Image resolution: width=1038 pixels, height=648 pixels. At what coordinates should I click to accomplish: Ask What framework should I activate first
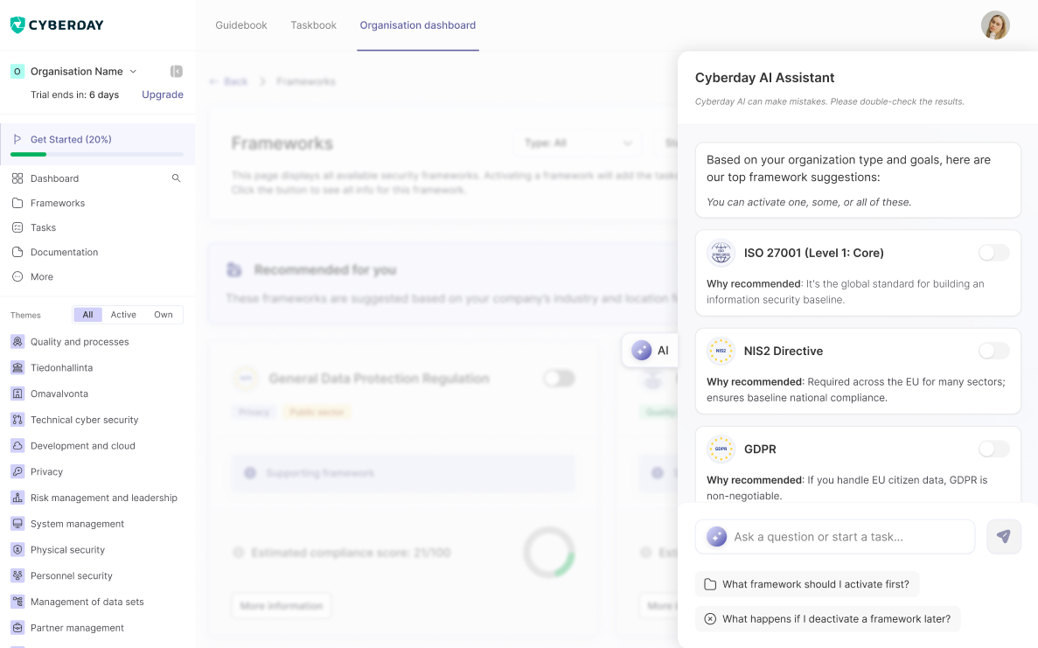coord(807,584)
